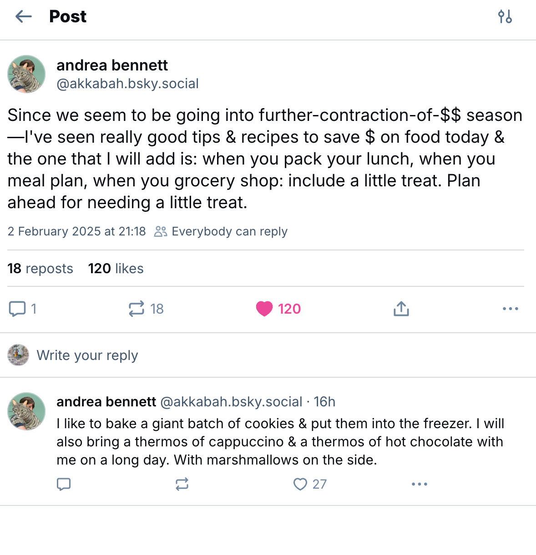Open thread settings filter icon
This screenshot has width=536, height=555.
pos(505,17)
